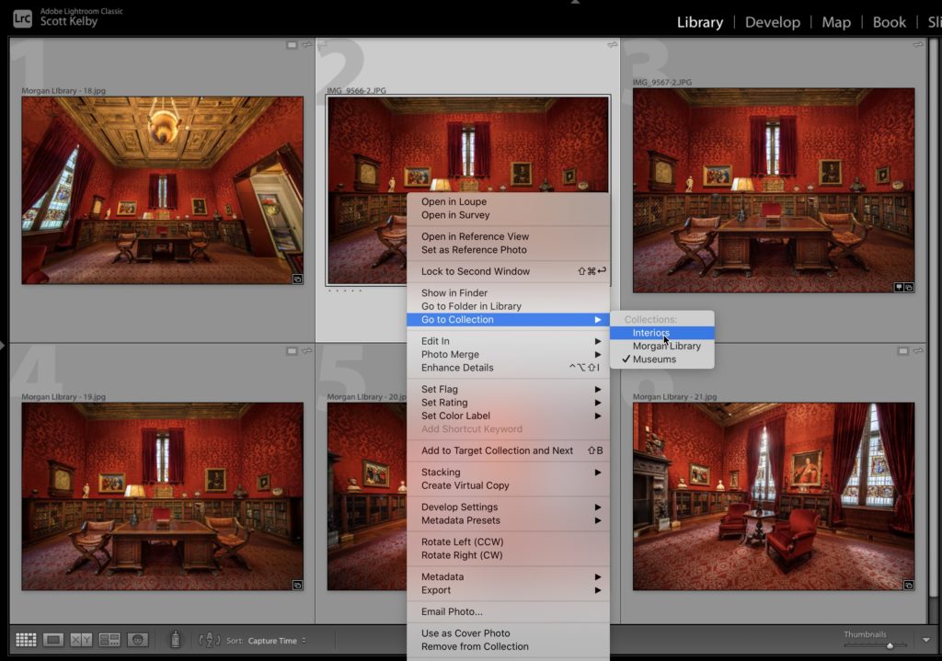Open toolbar content dropdown triangle at far right
Viewport: 942px width, 661px height.
point(926,640)
